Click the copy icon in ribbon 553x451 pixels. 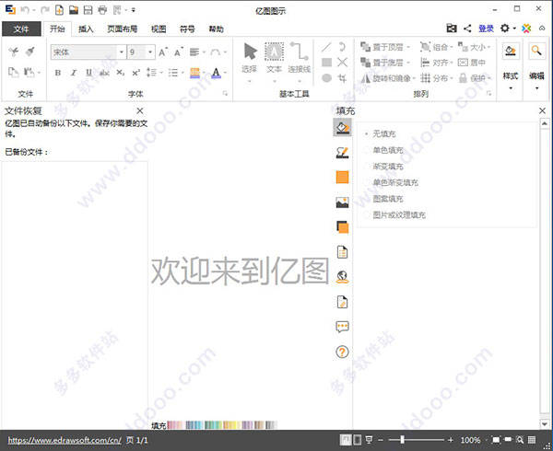(14, 72)
